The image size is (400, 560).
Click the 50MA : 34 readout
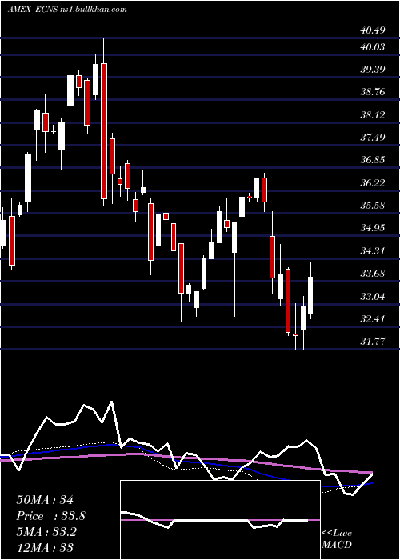coord(45,500)
